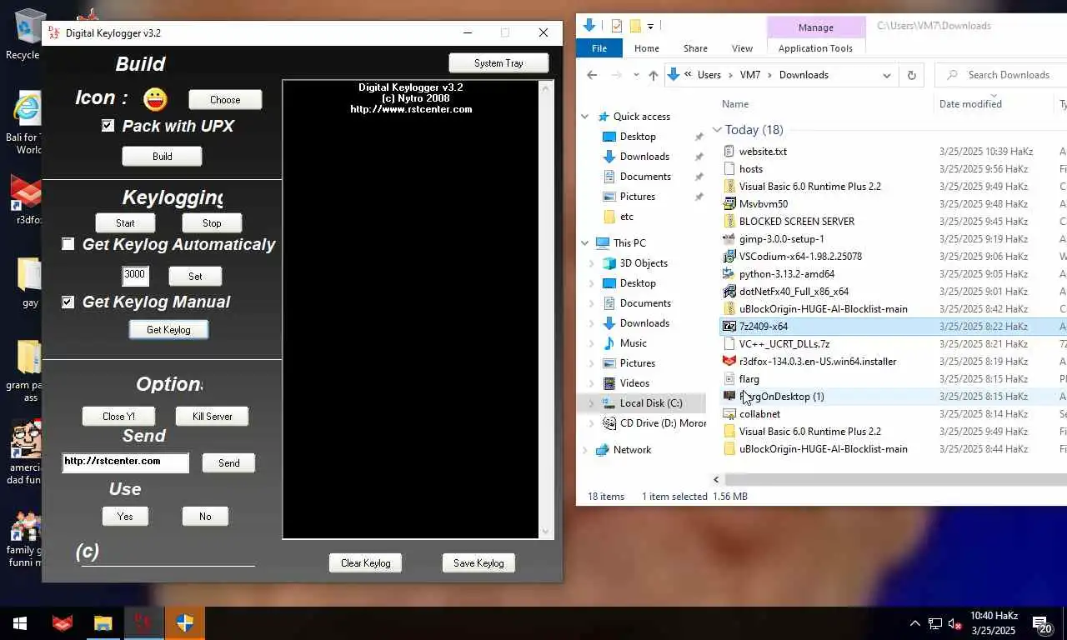This screenshot has width=1067, height=640.
Task: Open the recent locations dropdown
Action: (636, 75)
